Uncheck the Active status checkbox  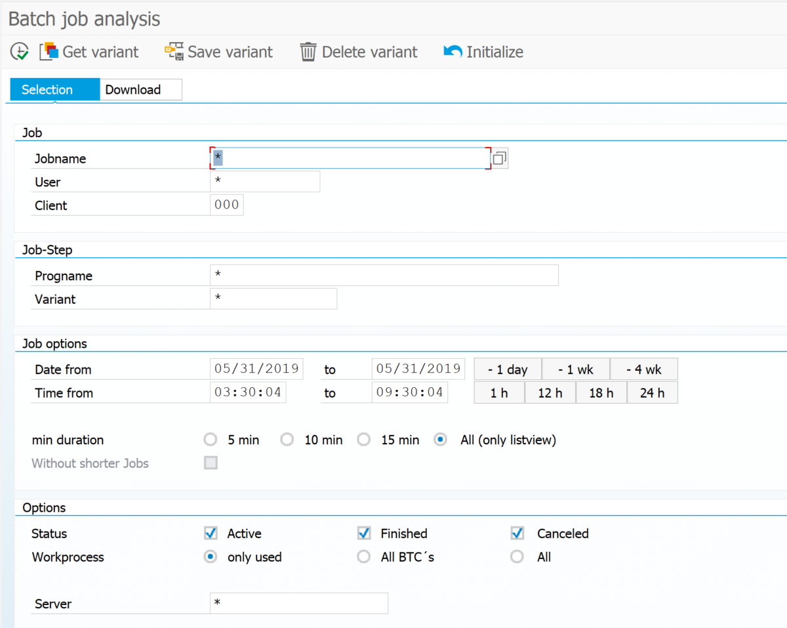211,534
